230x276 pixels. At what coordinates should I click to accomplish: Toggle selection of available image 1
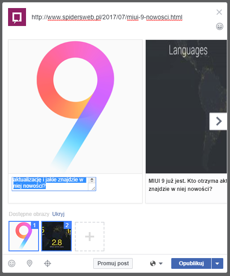(x=24, y=236)
